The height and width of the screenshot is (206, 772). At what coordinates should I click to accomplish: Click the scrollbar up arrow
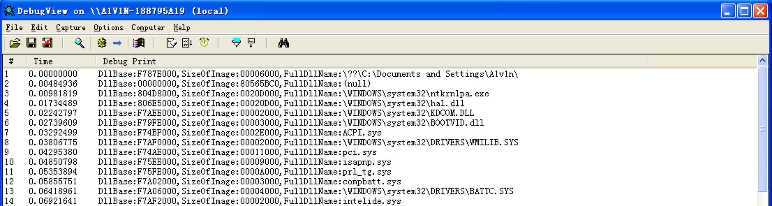[763, 61]
